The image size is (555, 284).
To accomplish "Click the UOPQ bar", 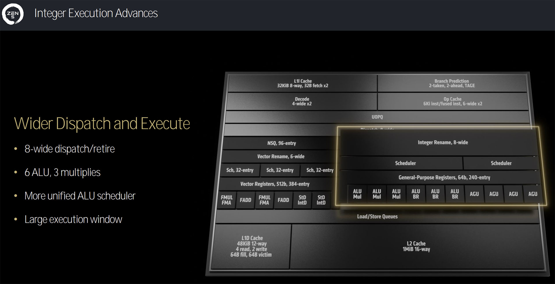I will 377,117.
